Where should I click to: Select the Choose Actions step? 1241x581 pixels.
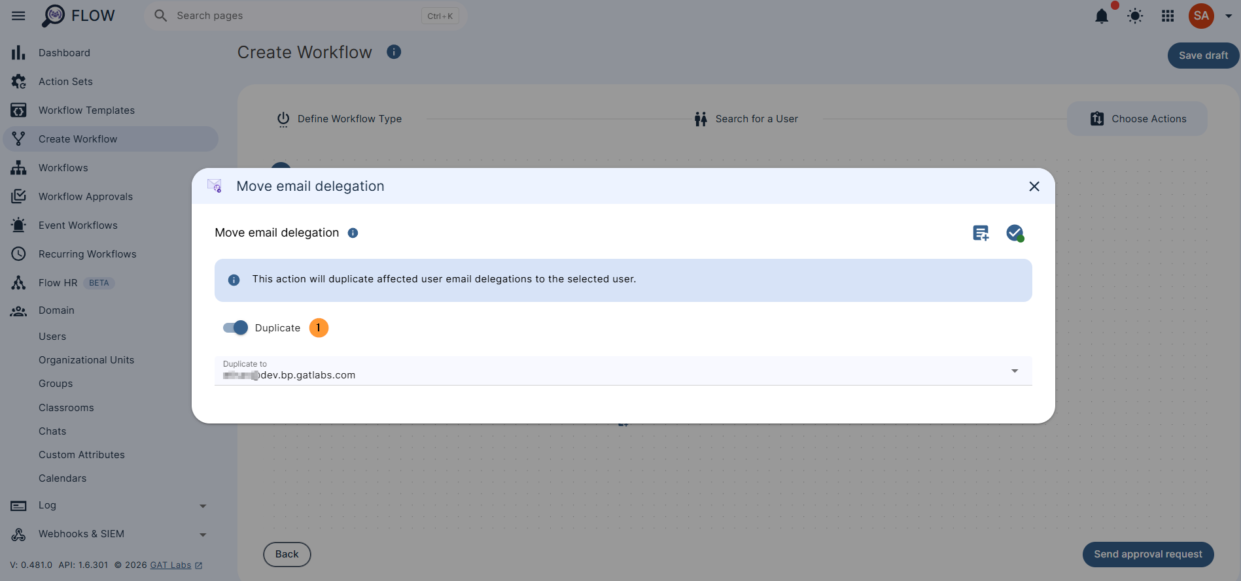1138,119
